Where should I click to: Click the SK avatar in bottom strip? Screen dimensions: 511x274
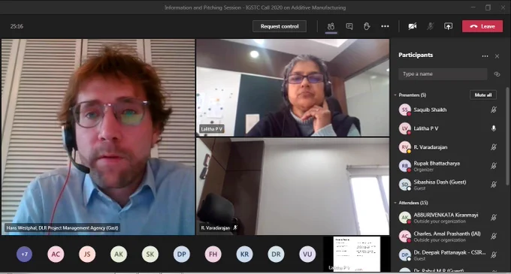coord(150,254)
